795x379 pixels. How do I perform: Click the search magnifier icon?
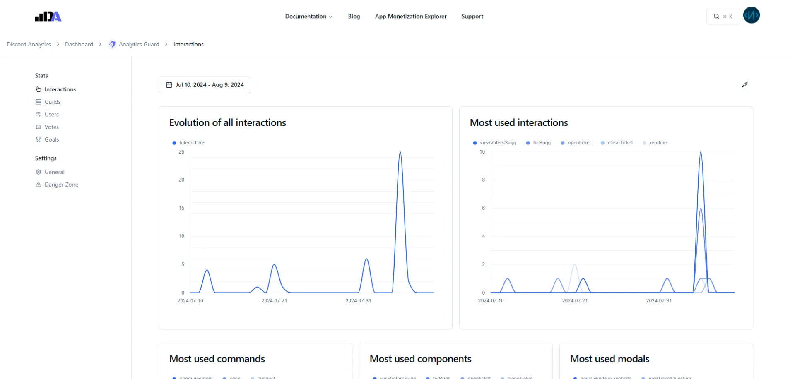(716, 17)
